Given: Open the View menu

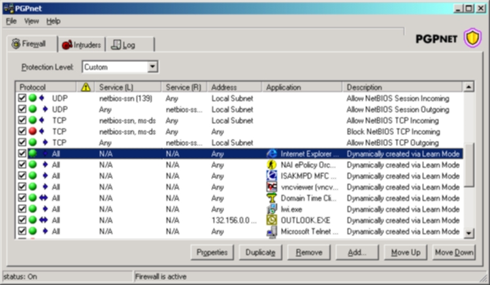Looking at the screenshot, I should pos(31,21).
